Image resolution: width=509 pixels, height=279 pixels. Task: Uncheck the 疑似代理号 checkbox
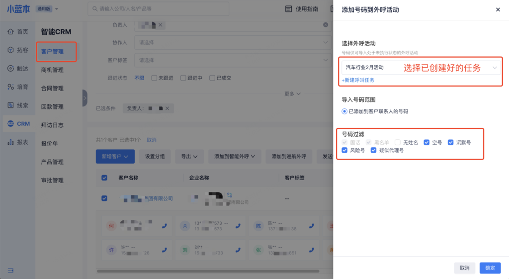[374, 150]
